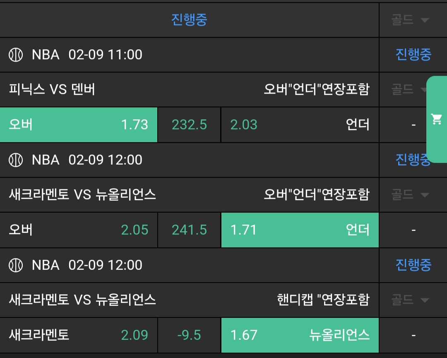The width and height of the screenshot is (447, 358).
Task: Open the green shopping cart tab
Action: [436, 119]
